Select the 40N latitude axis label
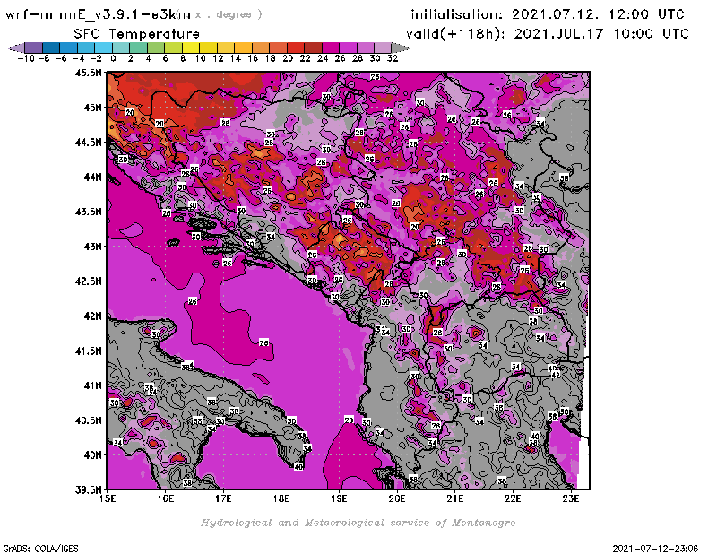717x554 pixels. coord(92,455)
